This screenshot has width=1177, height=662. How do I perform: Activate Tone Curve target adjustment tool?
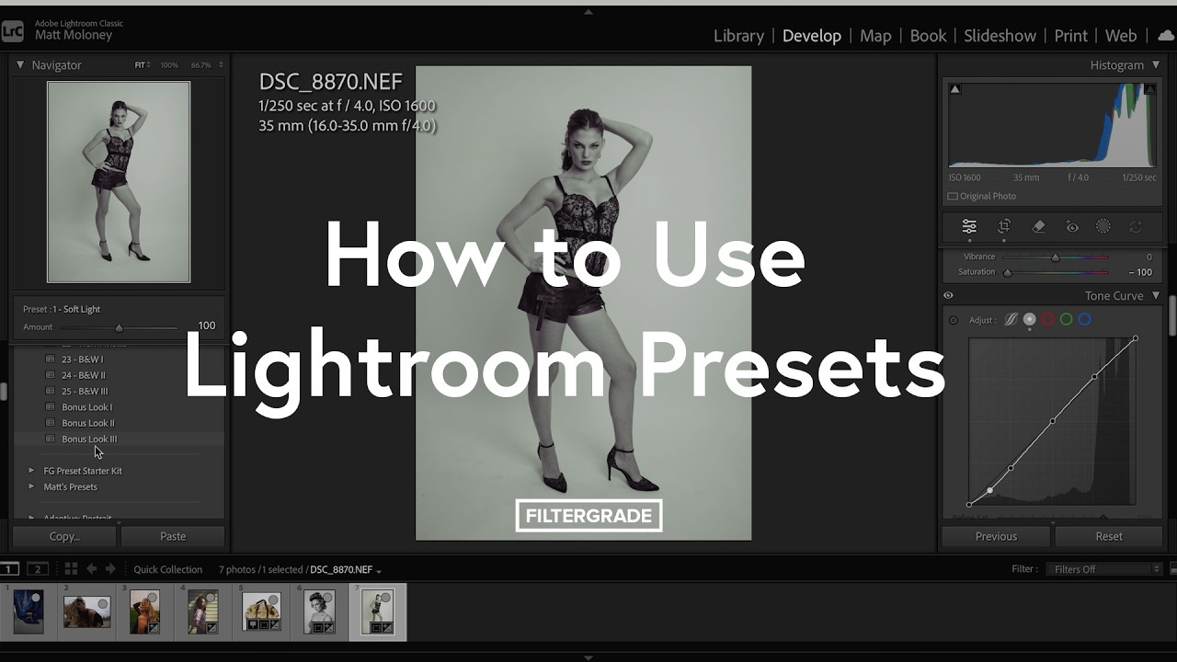click(954, 320)
